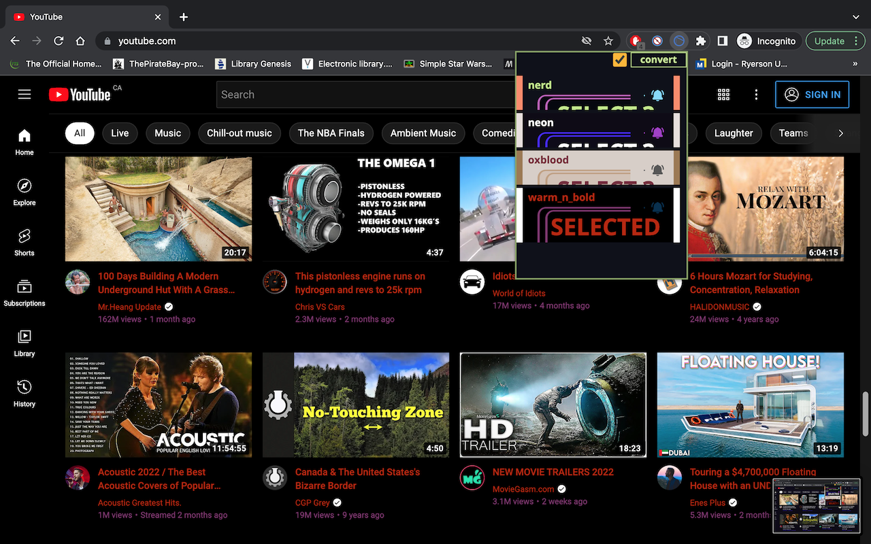The width and height of the screenshot is (871, 544).
Task: Open the browser home page
Action: [x=80, y=41]
